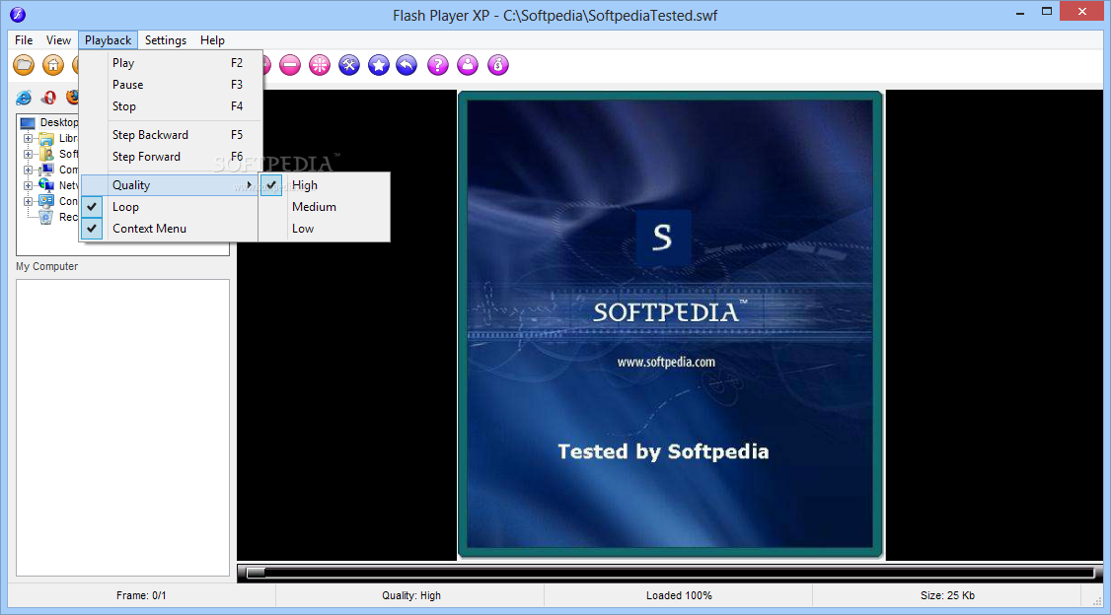Click the pink asterisk toolbar icon
The width and height of the screenshot is (1111, 615).
(320, 65)
